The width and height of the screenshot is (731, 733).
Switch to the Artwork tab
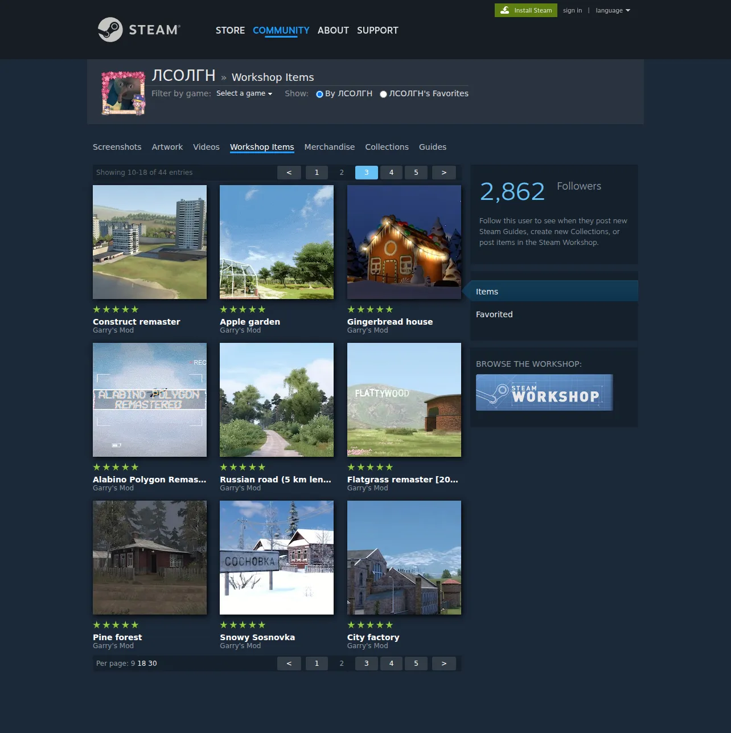[167, 147]
